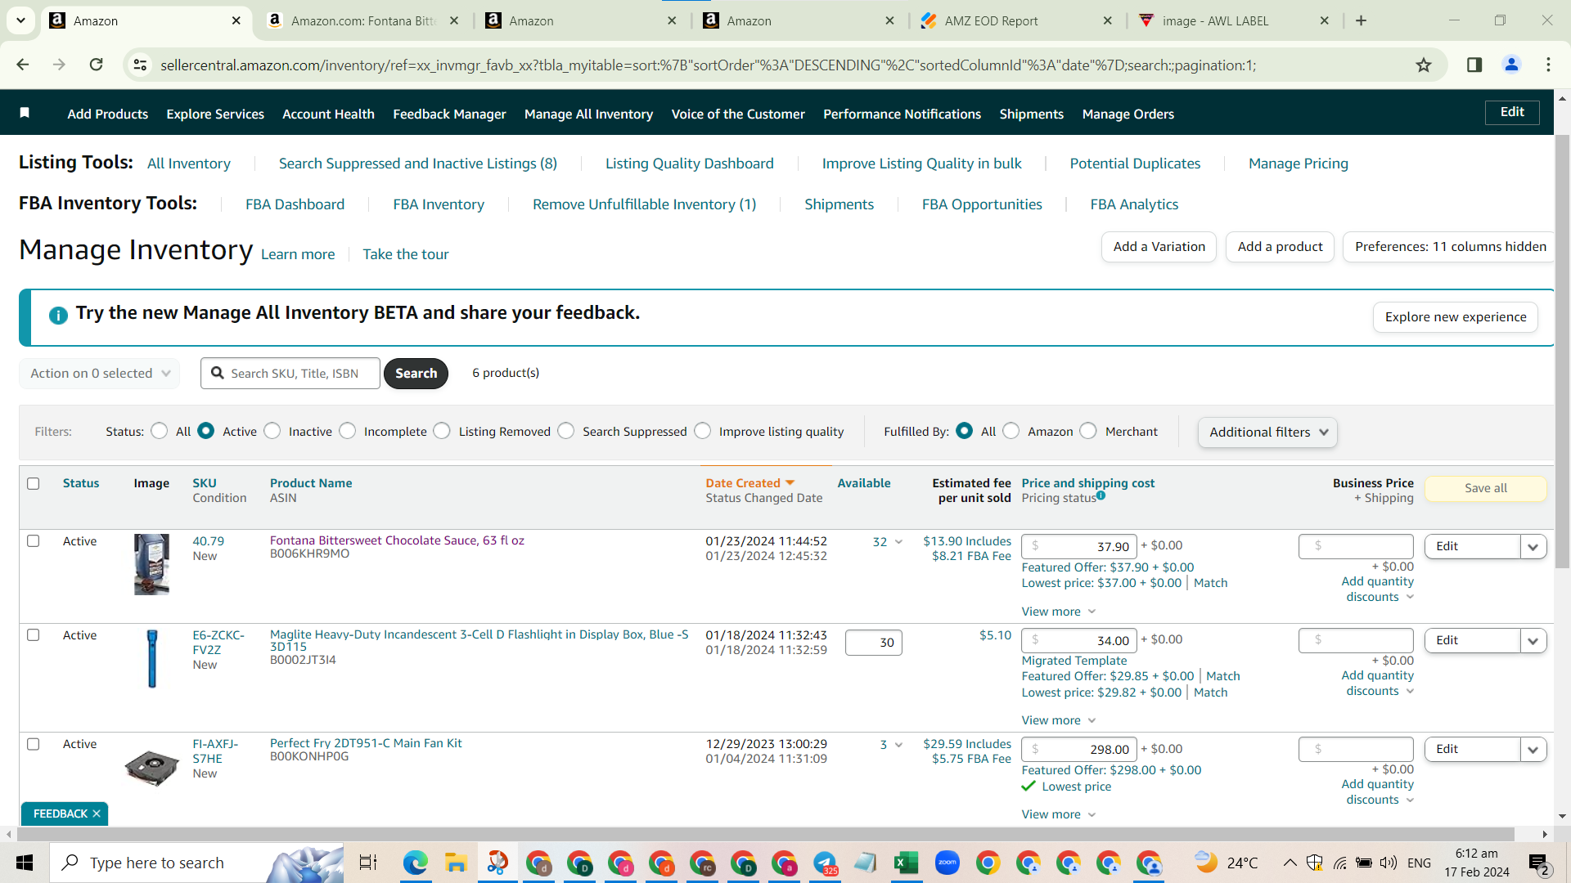Bookmark this page with the star icon

(1424, 65)
